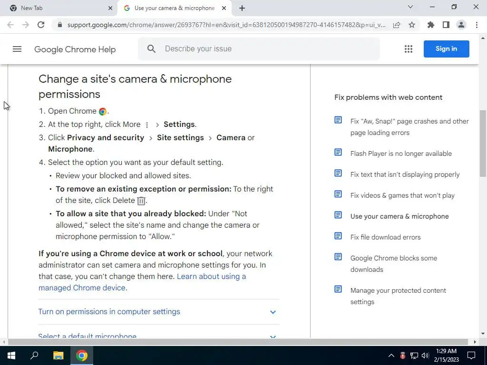Open the volume control in system tray

[x=425, y=355]
